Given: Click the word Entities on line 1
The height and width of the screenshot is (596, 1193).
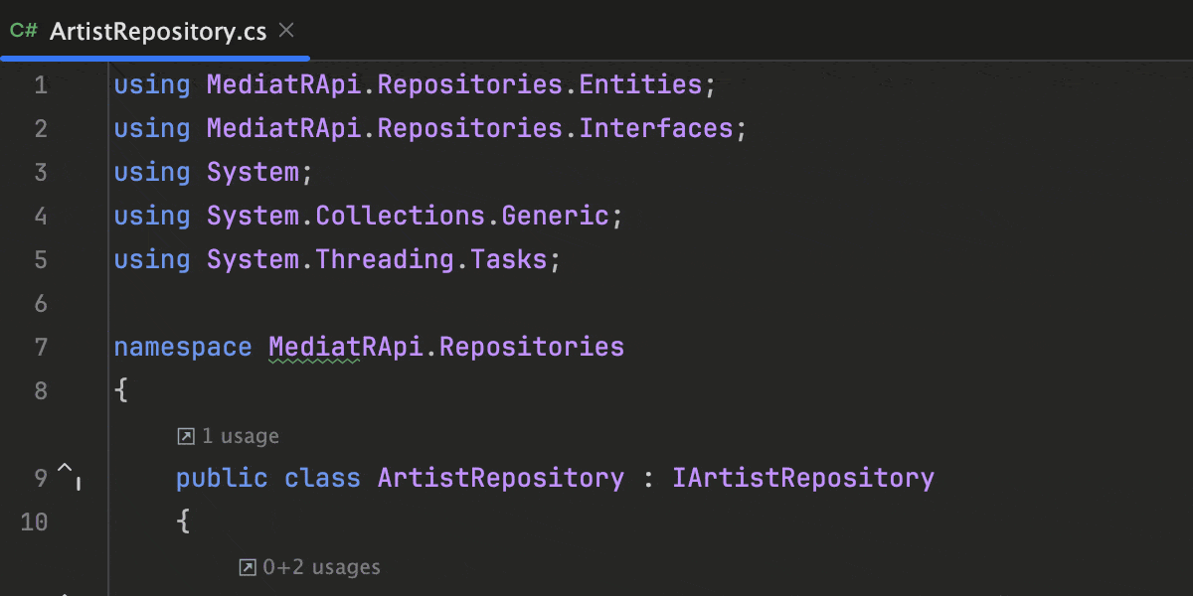Looking at the screenshot, I should pos(640,85).
